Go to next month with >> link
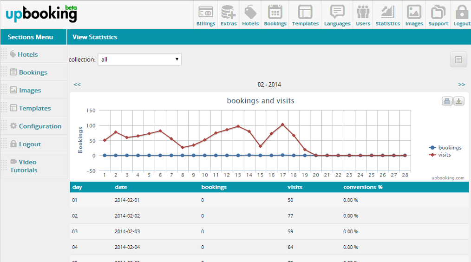471x262 pixels. pos(461,85)
